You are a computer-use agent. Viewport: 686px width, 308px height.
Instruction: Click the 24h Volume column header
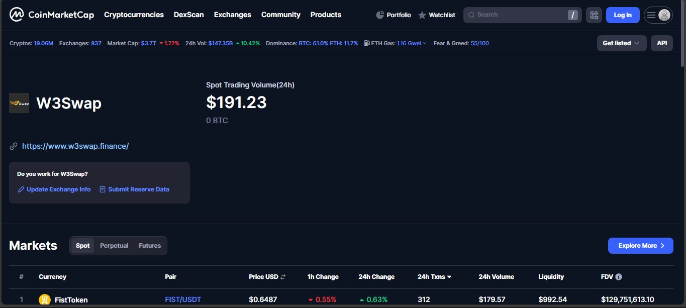tap(496, 277)
